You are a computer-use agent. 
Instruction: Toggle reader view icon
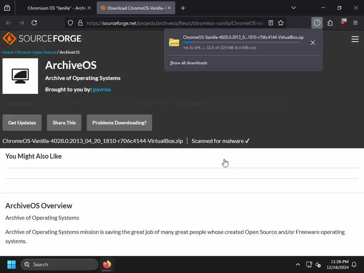coord(271,23)
